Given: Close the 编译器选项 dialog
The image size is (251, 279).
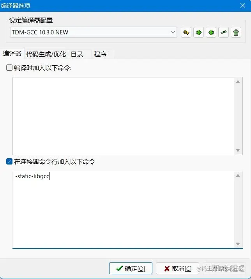Looking at the screenshot, I should pyautogui.click(x=243, y=5).
